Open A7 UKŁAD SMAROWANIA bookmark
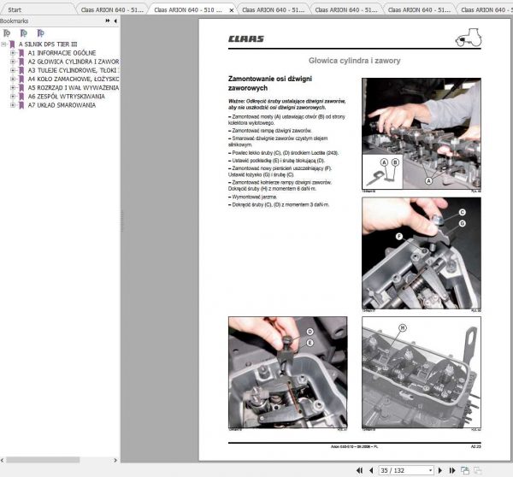The image size is (513, 477). [62, 105]
